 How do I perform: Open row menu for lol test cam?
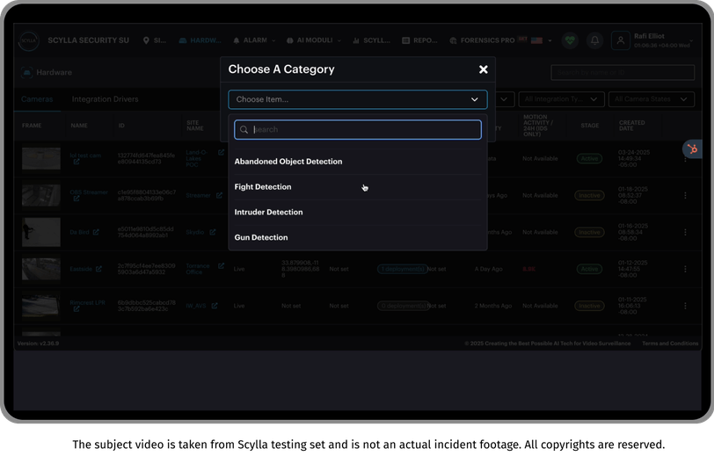click(x=685, y=159)
